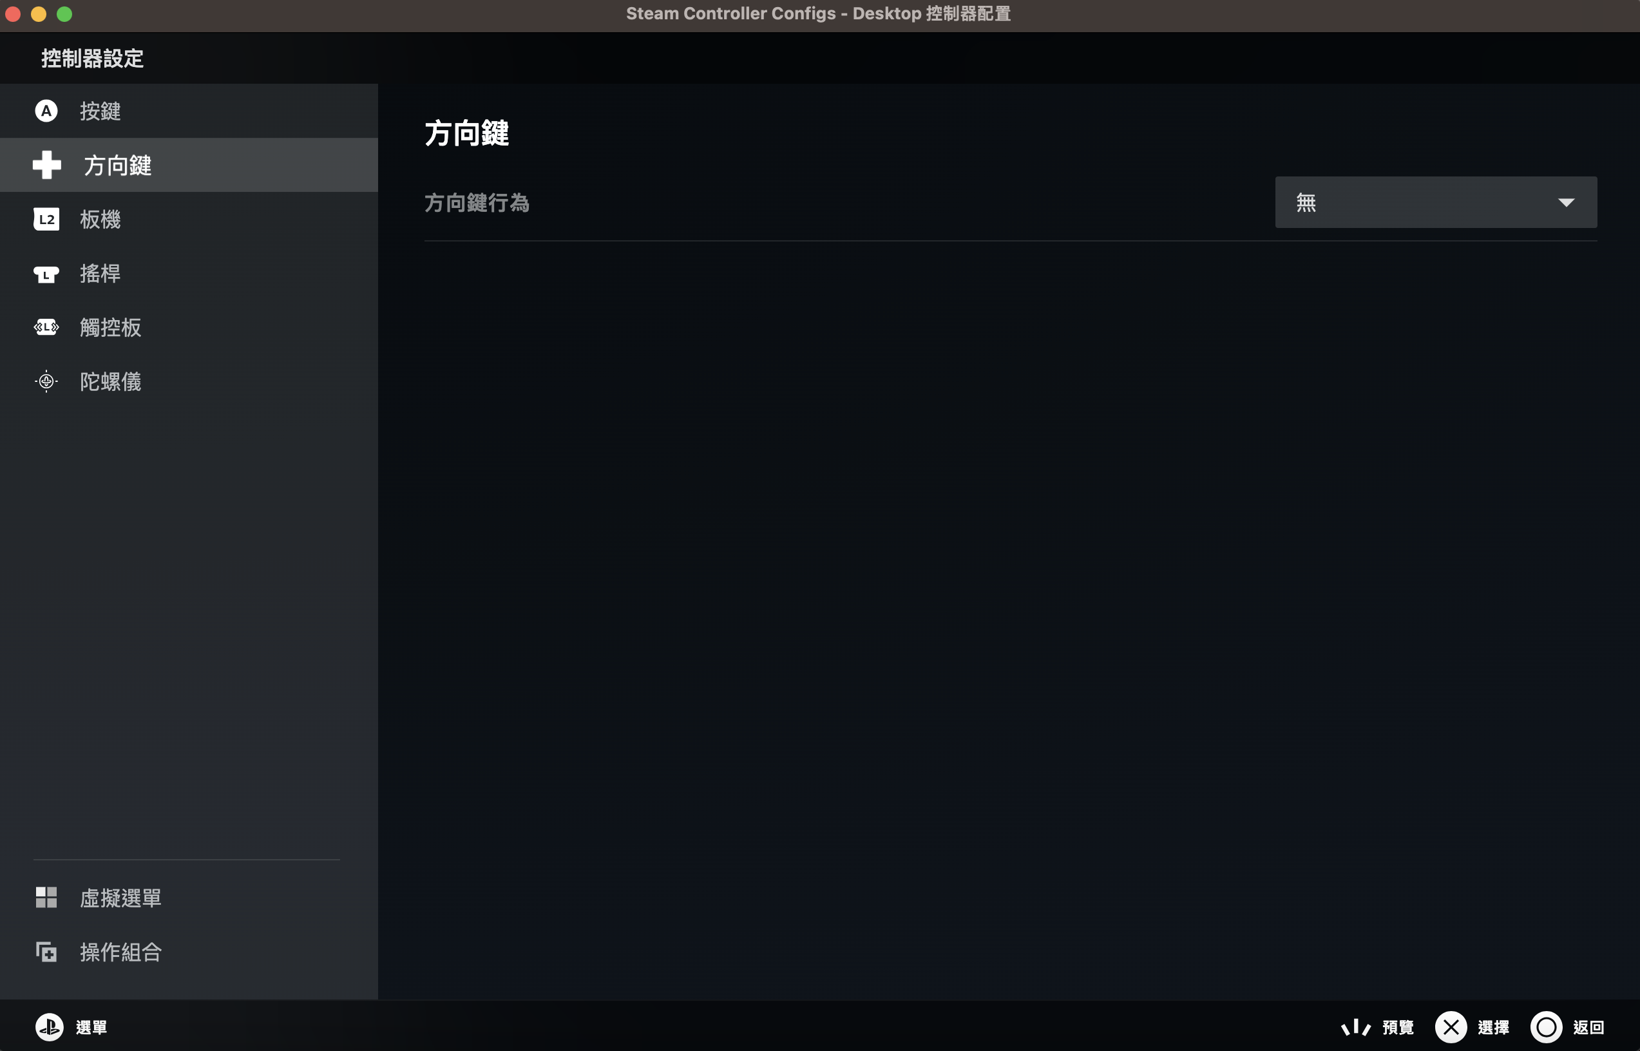The image size is (1640, 1051).
Task: Click the X cross button icon
Action: (x=1450, y=1027)
